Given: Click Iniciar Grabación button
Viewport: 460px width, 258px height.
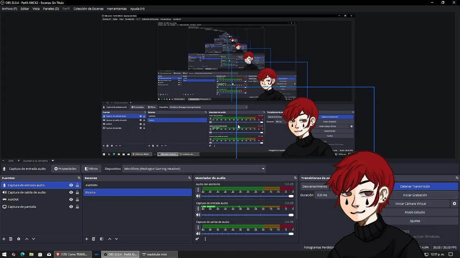Looking at the screenshot, I should [x=415, y=195].
